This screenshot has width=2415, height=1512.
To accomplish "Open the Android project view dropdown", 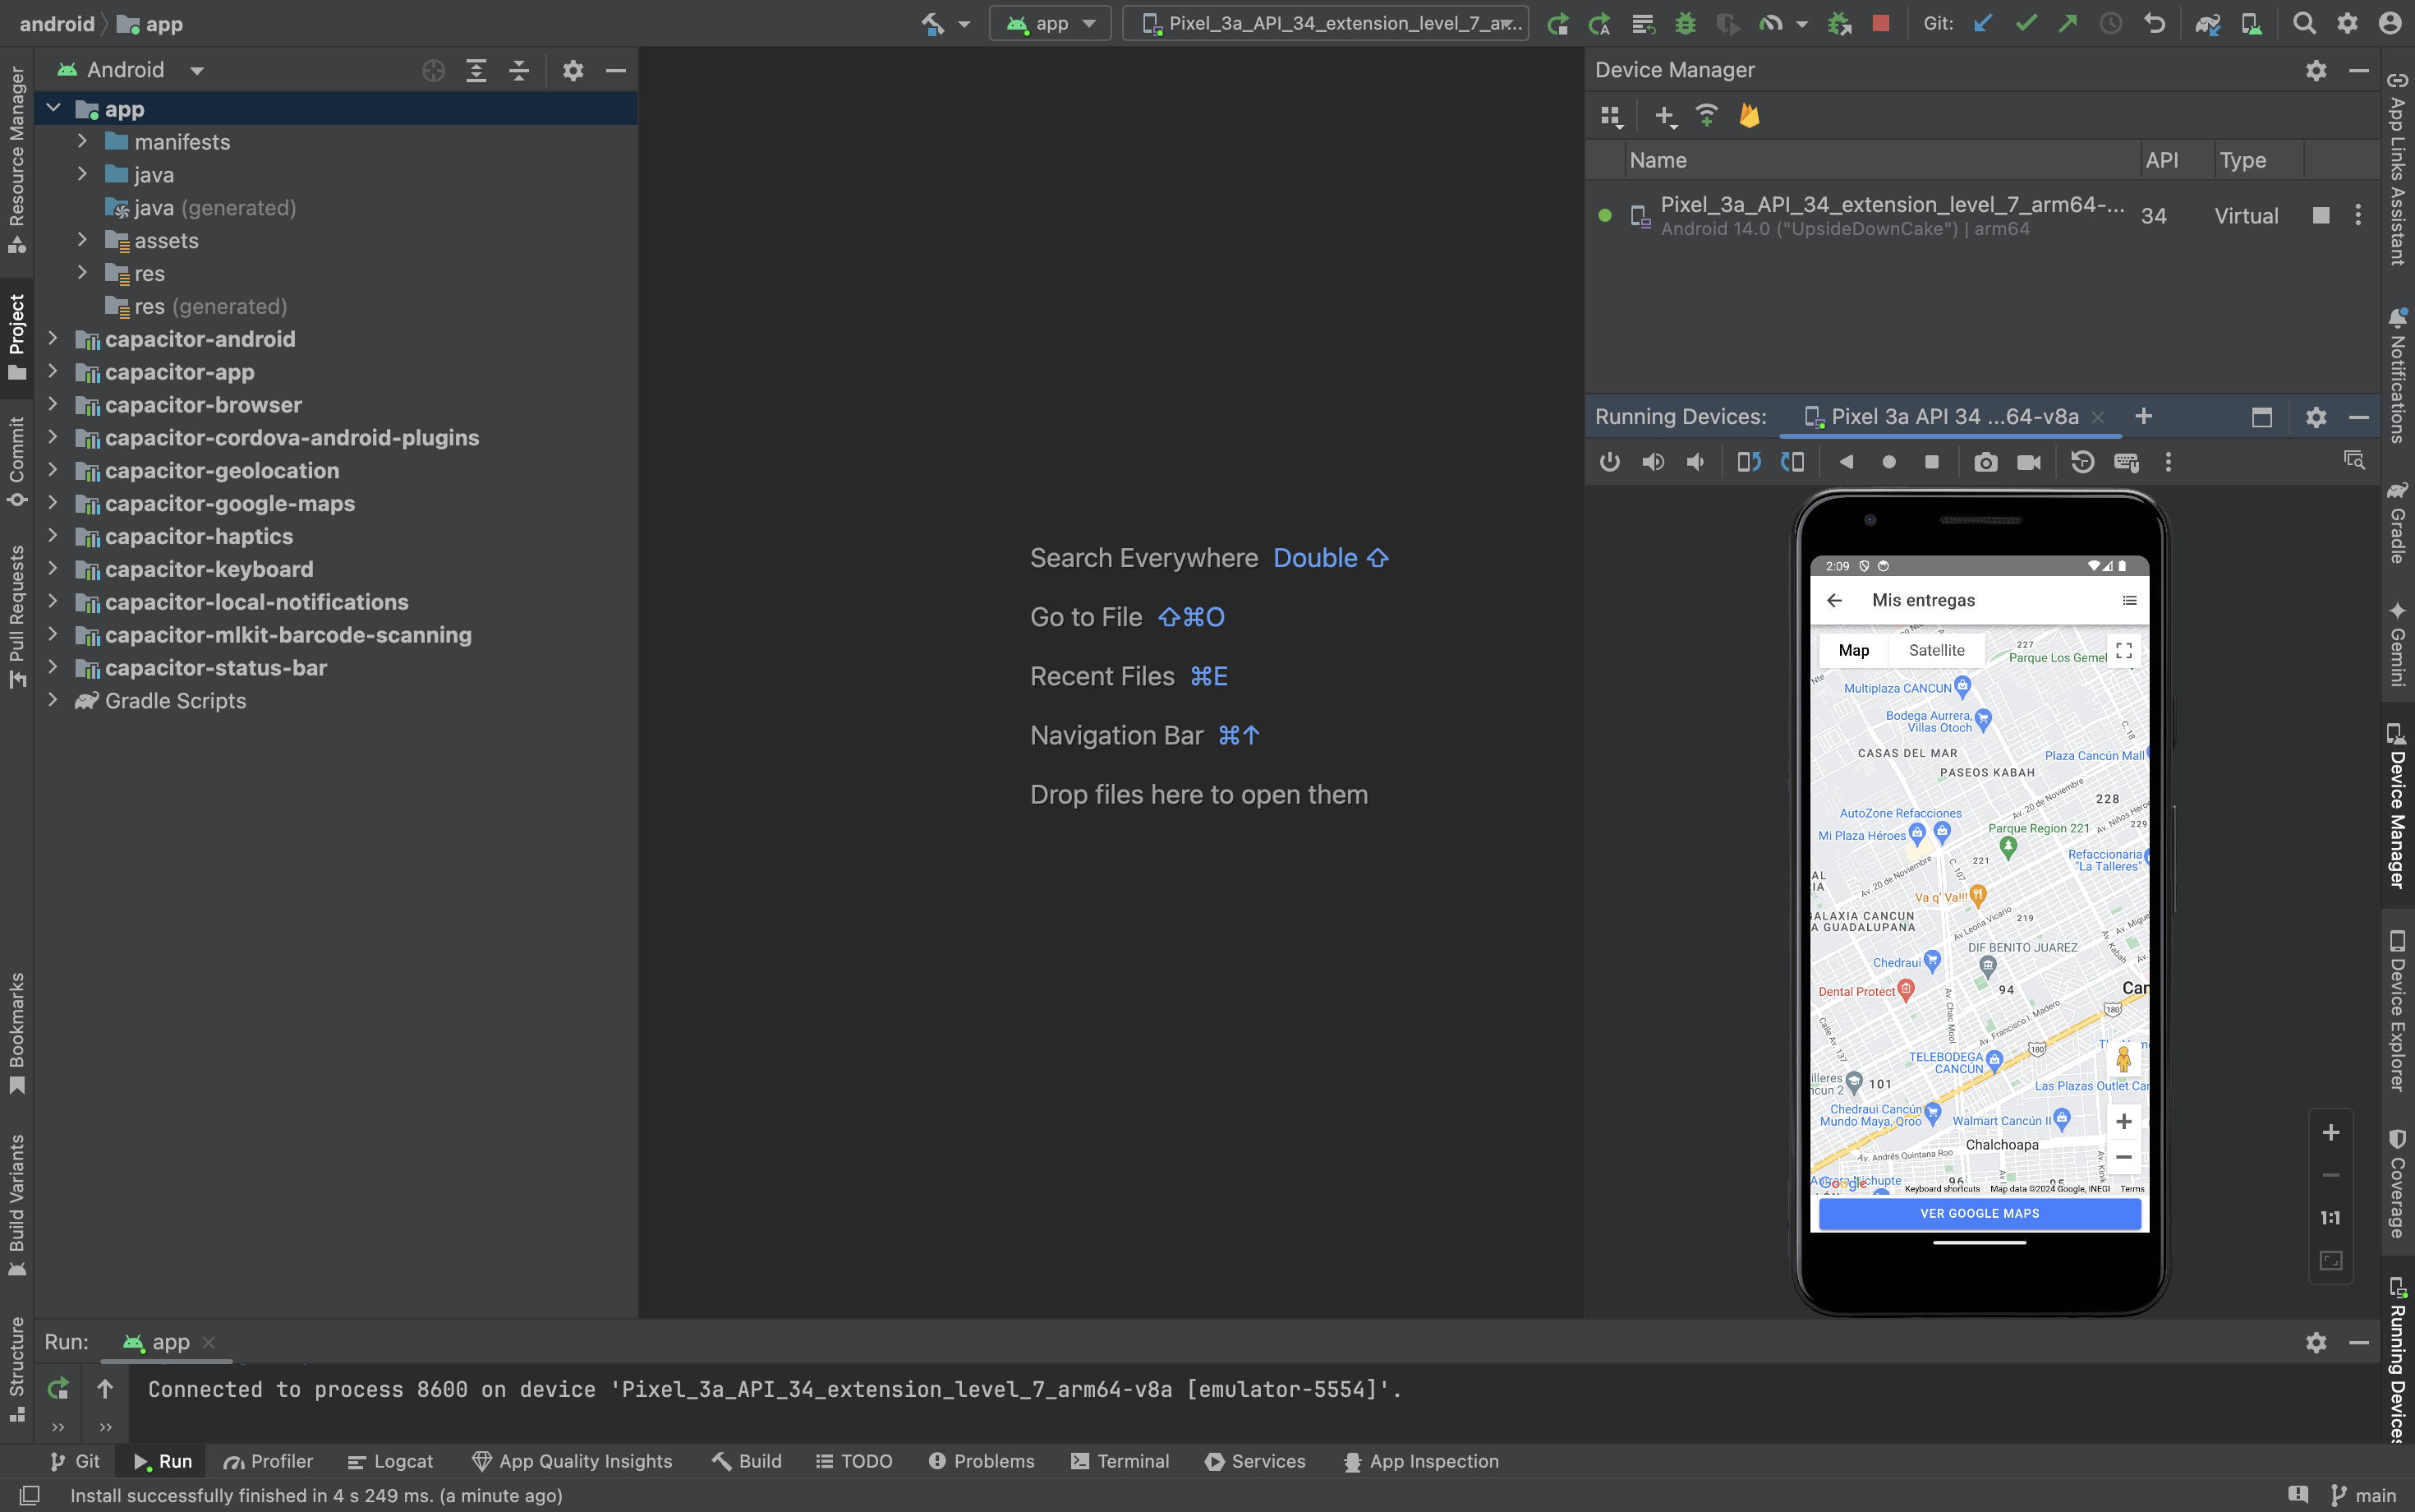I will pyautogui.click(x=197, y=70).
